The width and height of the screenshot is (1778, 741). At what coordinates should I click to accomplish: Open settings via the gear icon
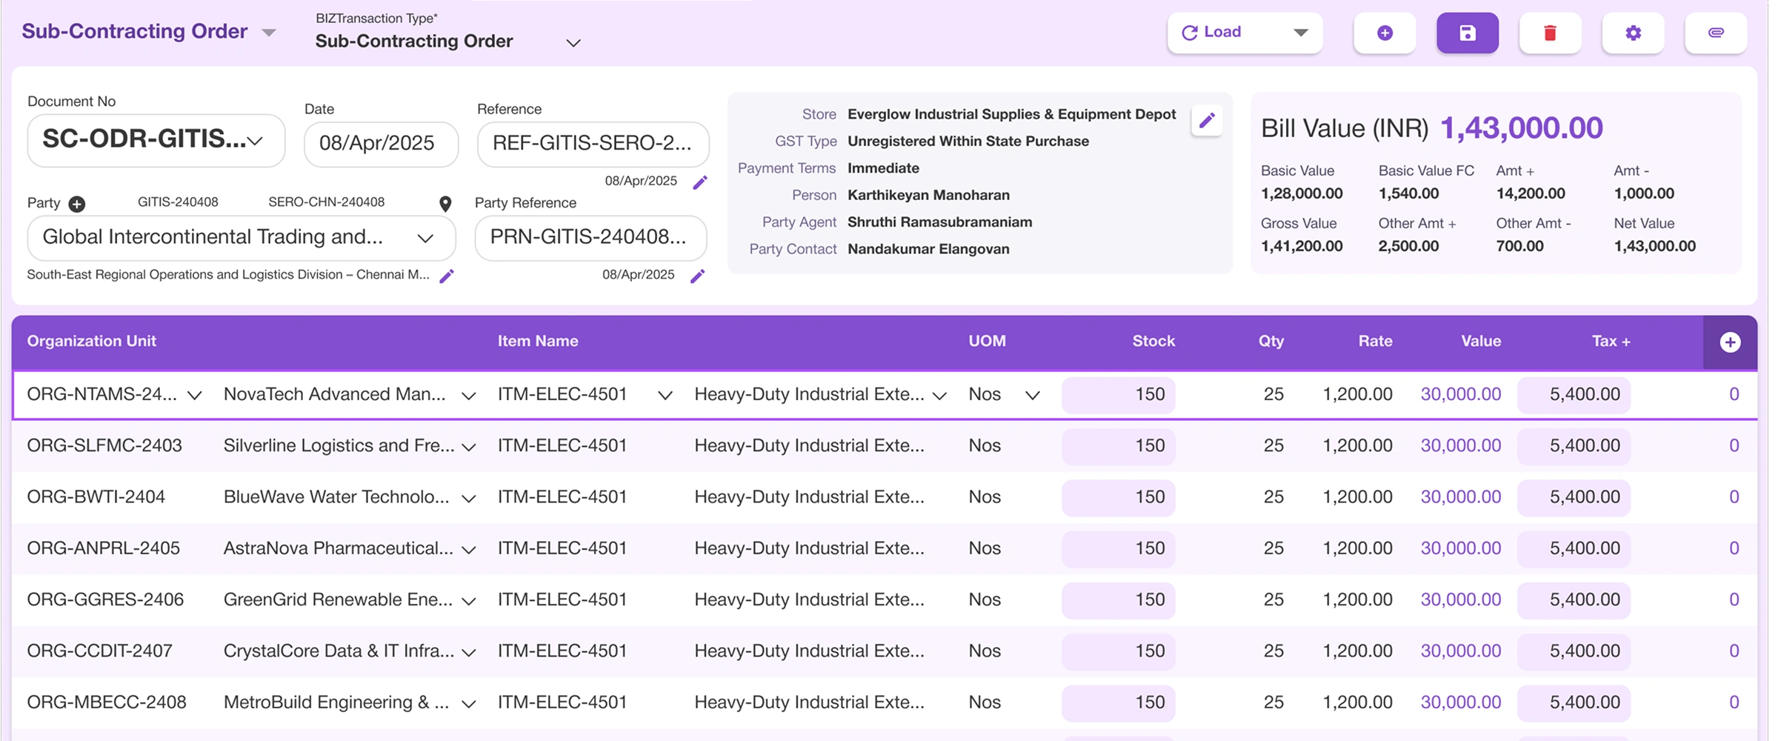(x=1634, y=33)
